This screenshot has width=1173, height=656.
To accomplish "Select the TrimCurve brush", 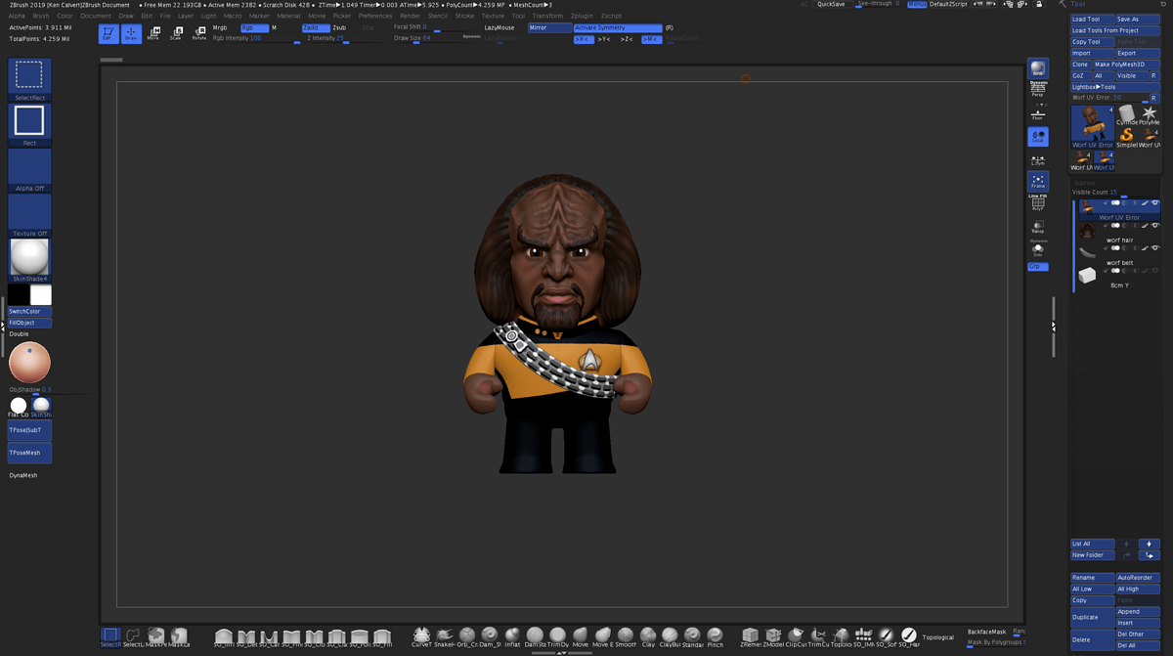I will coord(818,637).
